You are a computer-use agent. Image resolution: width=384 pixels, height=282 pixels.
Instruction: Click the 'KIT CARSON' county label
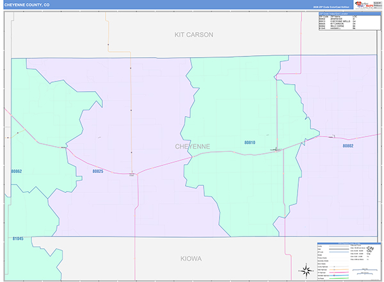pyautogui.click(x=194, y=35)
